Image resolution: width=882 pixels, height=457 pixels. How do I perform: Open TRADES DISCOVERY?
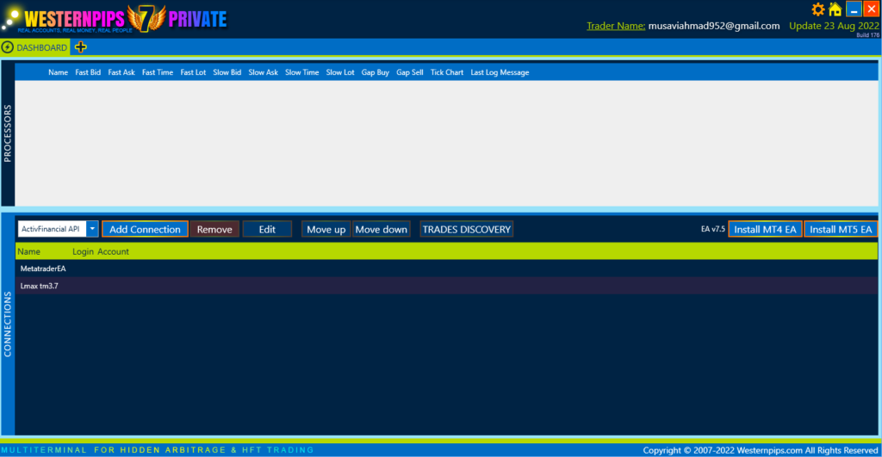click(x=466, y=229)
